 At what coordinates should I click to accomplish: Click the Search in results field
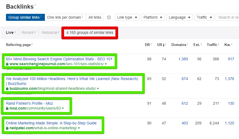click(227, 17)
